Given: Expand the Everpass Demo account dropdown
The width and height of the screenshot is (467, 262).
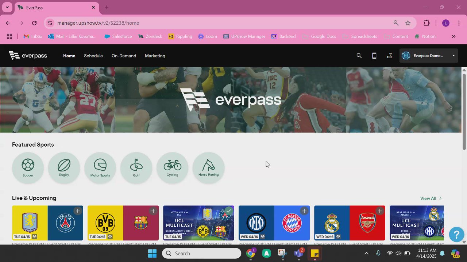Looking at the screenshot, I should coord(429,56).
